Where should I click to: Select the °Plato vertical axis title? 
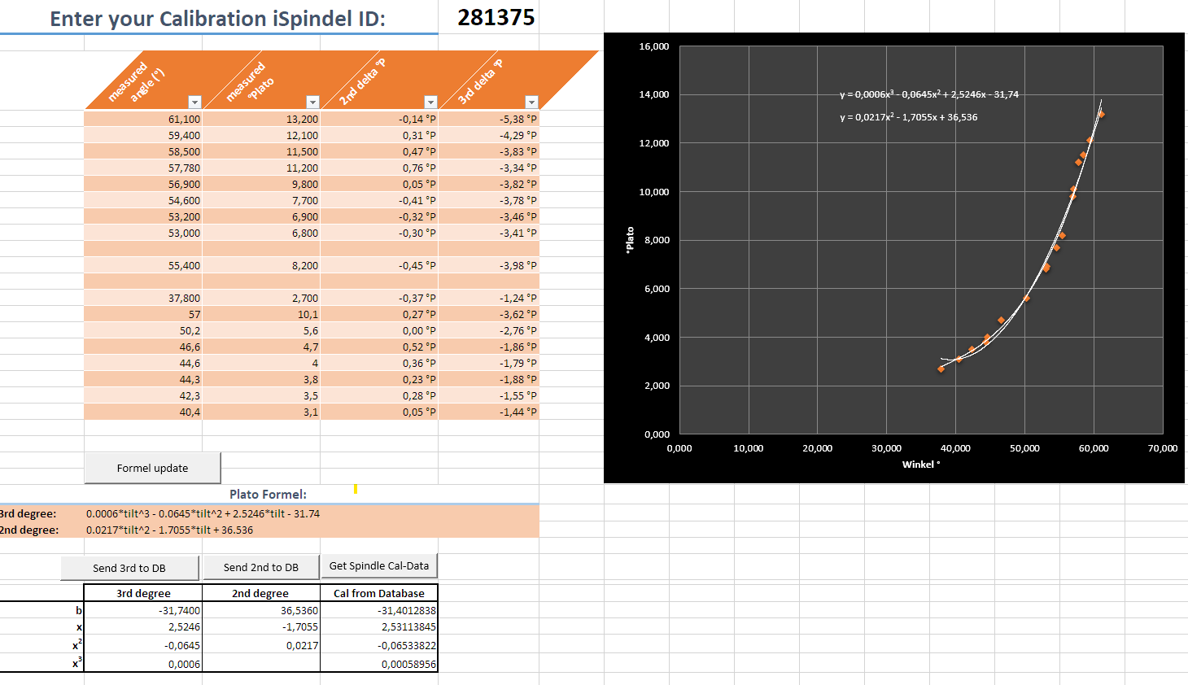coord(629,240)
